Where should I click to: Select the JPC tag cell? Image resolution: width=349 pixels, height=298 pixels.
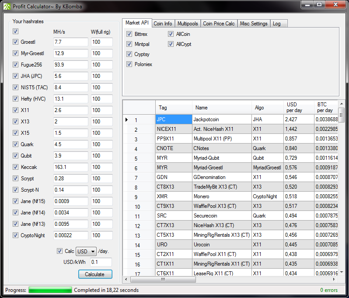point(174,119)
